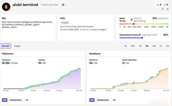
Task: Expand +6 filters under the Followers chart
Action: pyautogui.click(x=27, y=100)
